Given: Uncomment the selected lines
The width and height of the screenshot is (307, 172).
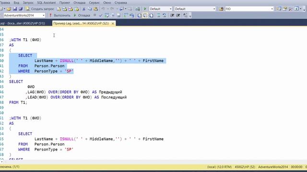Looking at the screenshot, I should click(164, 15).
